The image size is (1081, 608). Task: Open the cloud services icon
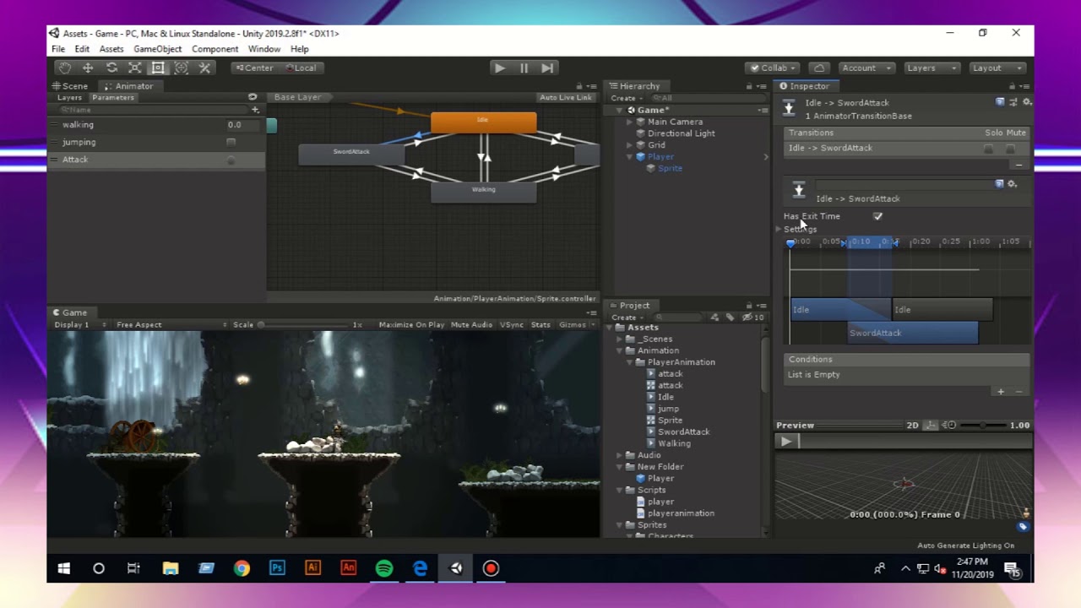click(x=818, y=68)
